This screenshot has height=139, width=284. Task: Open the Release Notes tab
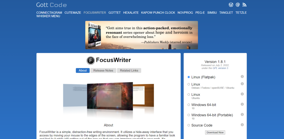103,70
